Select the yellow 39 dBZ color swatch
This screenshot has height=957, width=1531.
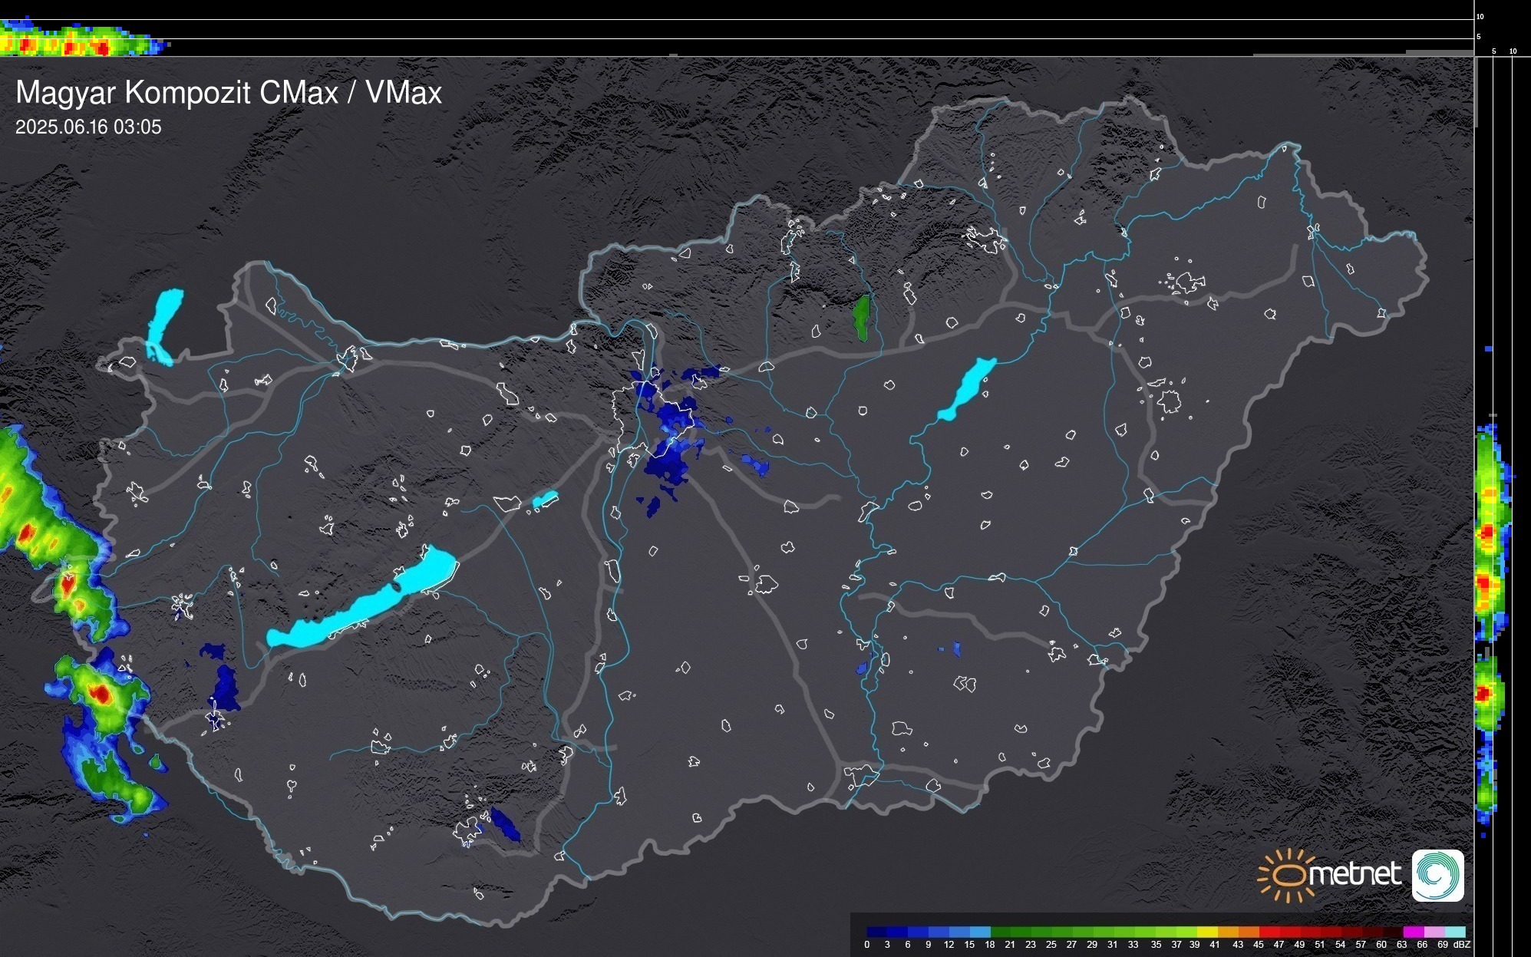[x=1207, y=932]
